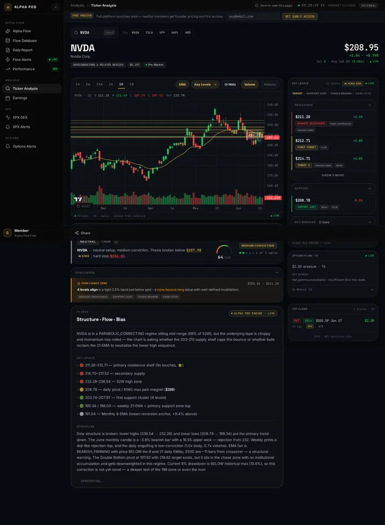385x525 pixels.
Task: Toggle the EMA overlay
Action: click(x=182, y=85)
